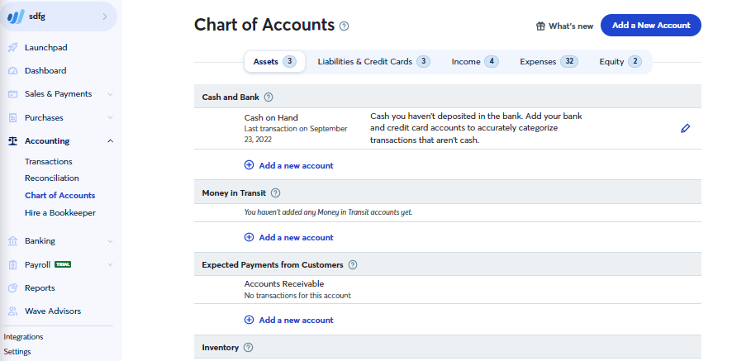The width and height of the screenshot is (732, 361).
Task: Expand the Banking menu chevron
Action: point(110,241)
